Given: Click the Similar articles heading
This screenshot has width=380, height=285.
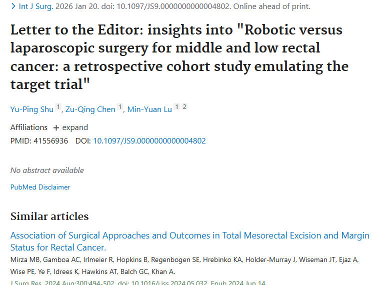Looking at the screenshot, I should [x=49, y=216].
